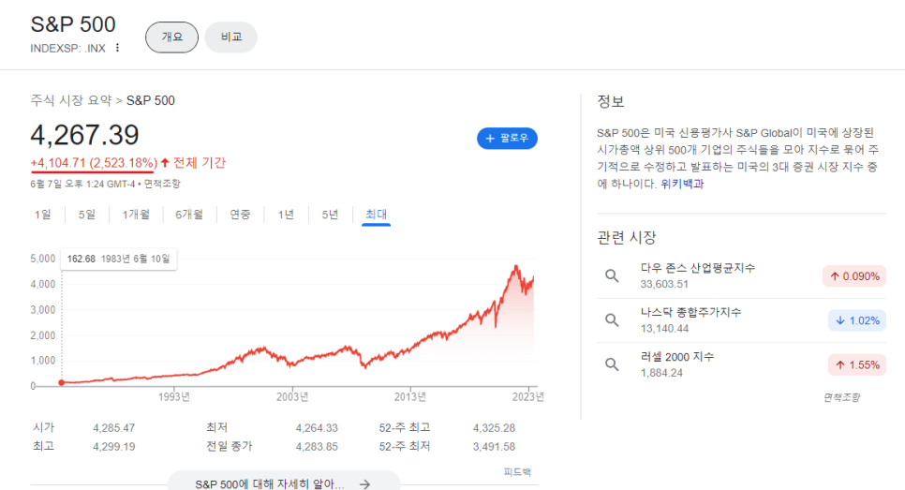The image size is (905, 490).
Task: Click the Russell 2000 value 1,884.24
Action: tap(661, 373)
